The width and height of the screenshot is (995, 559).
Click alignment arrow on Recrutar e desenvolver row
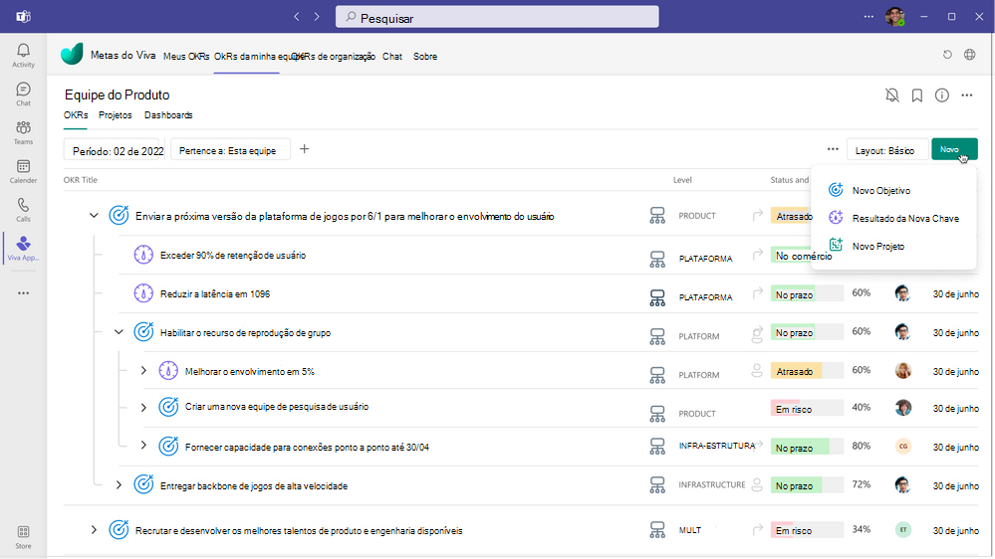[757, 529]
